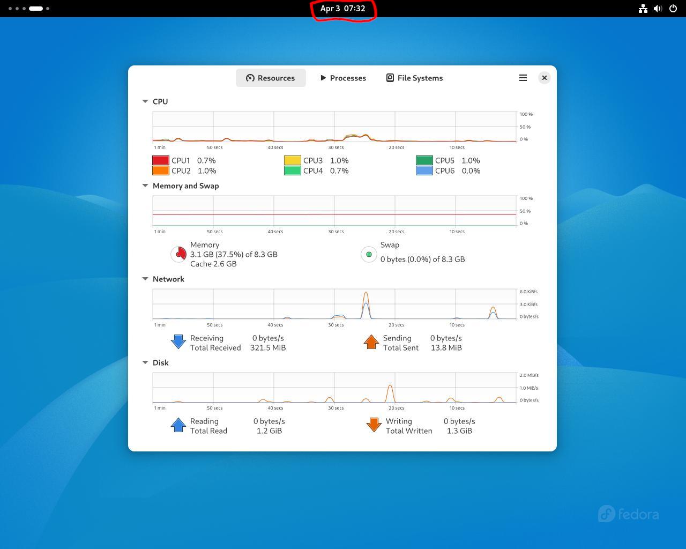686x549 pixels.
Task: Click the power icon in top bar
Action: (x=673, y=9)
